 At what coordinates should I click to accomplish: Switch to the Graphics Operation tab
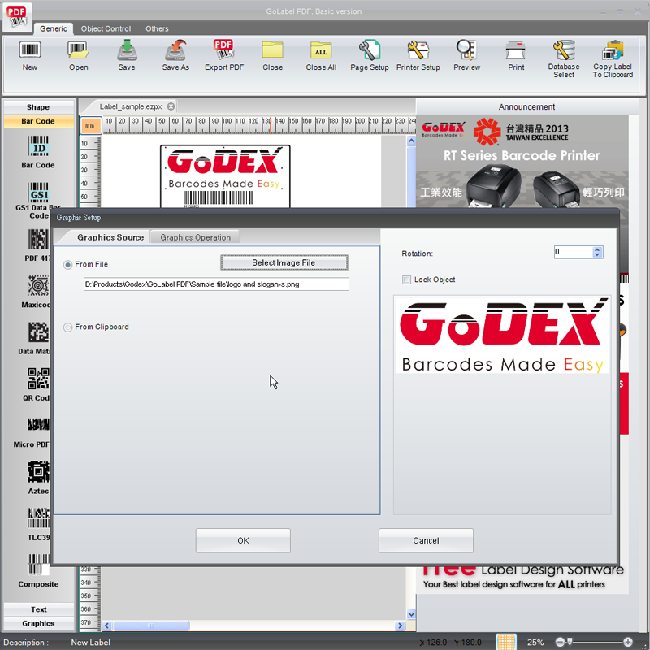pyautogui.click(x=195, y=237)
